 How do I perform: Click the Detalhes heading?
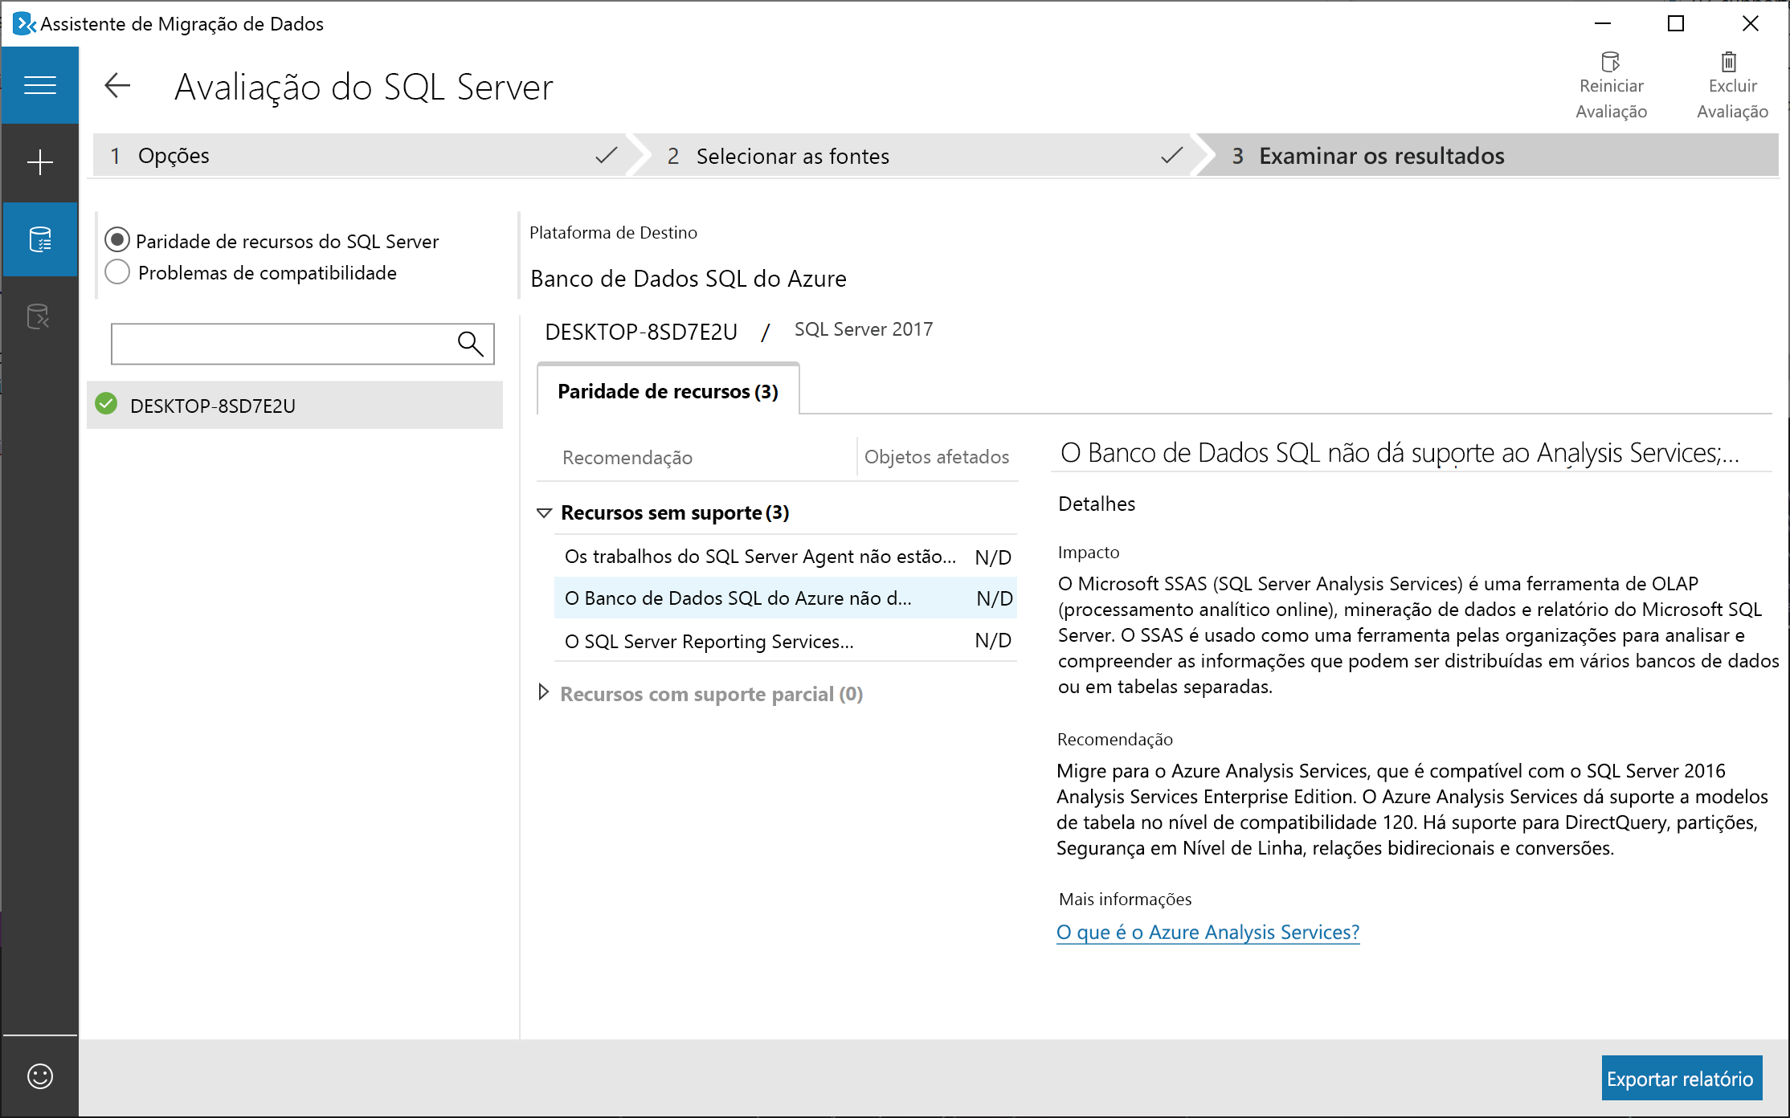pyautogui.click(x=1097, y=504)
